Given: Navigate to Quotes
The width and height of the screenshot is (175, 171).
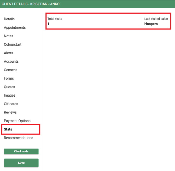Looking at the screenshot, I should coord(9,87).
